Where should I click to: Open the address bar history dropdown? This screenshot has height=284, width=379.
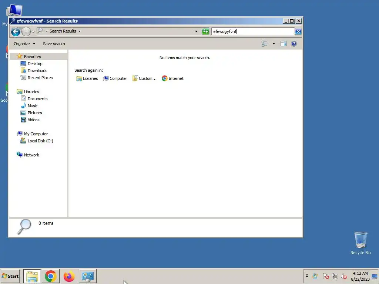pyautogui.click(x=196, y=31)
